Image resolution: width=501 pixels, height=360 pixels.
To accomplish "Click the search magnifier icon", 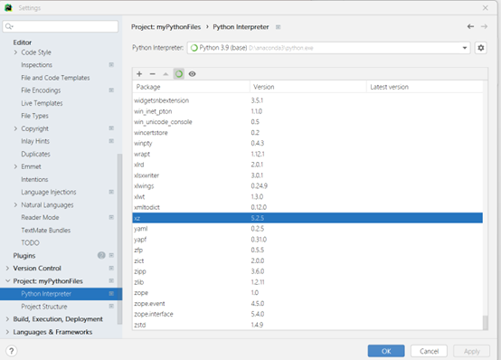I will [x=9, y=26].
